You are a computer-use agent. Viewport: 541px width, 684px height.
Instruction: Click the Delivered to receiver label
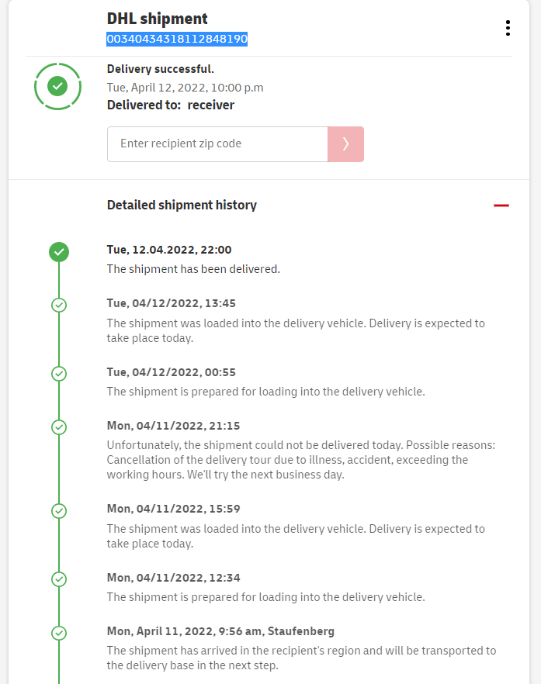point(170,105)
